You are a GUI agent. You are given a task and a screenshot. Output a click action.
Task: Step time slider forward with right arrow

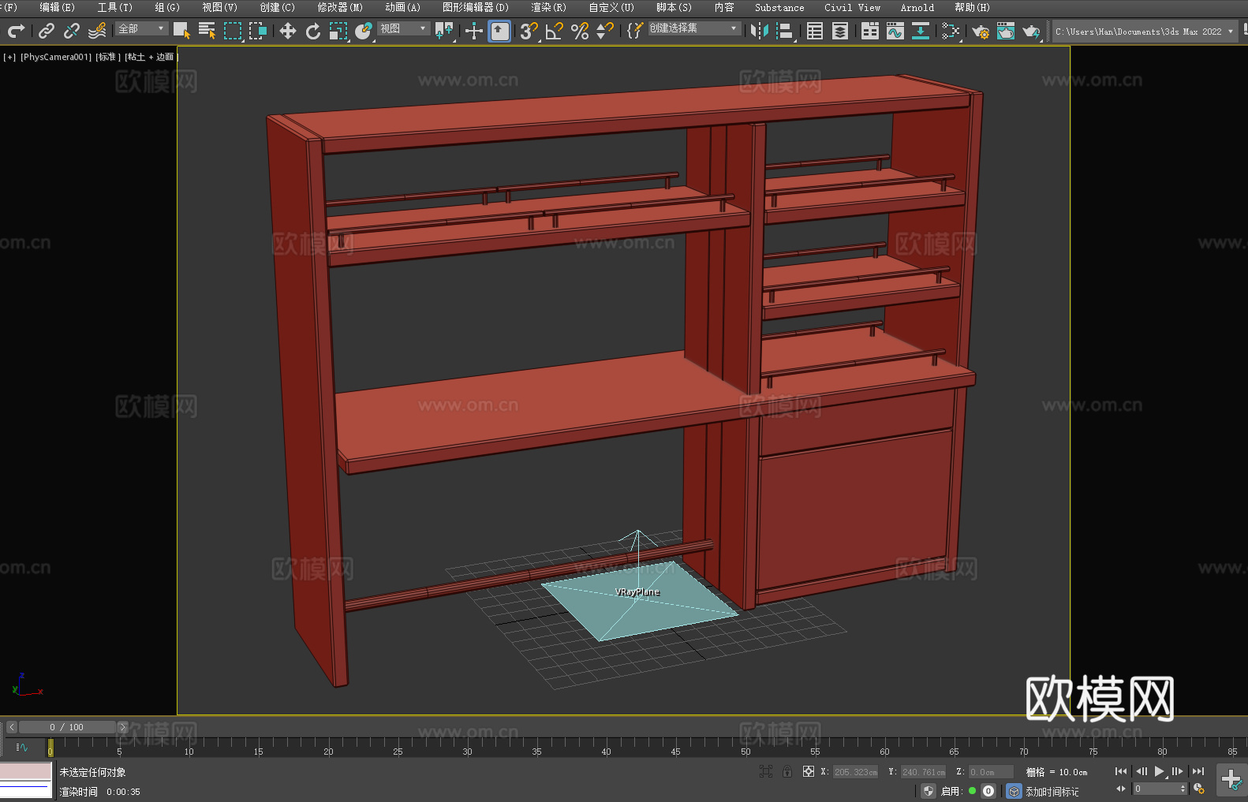pos(122,727)
